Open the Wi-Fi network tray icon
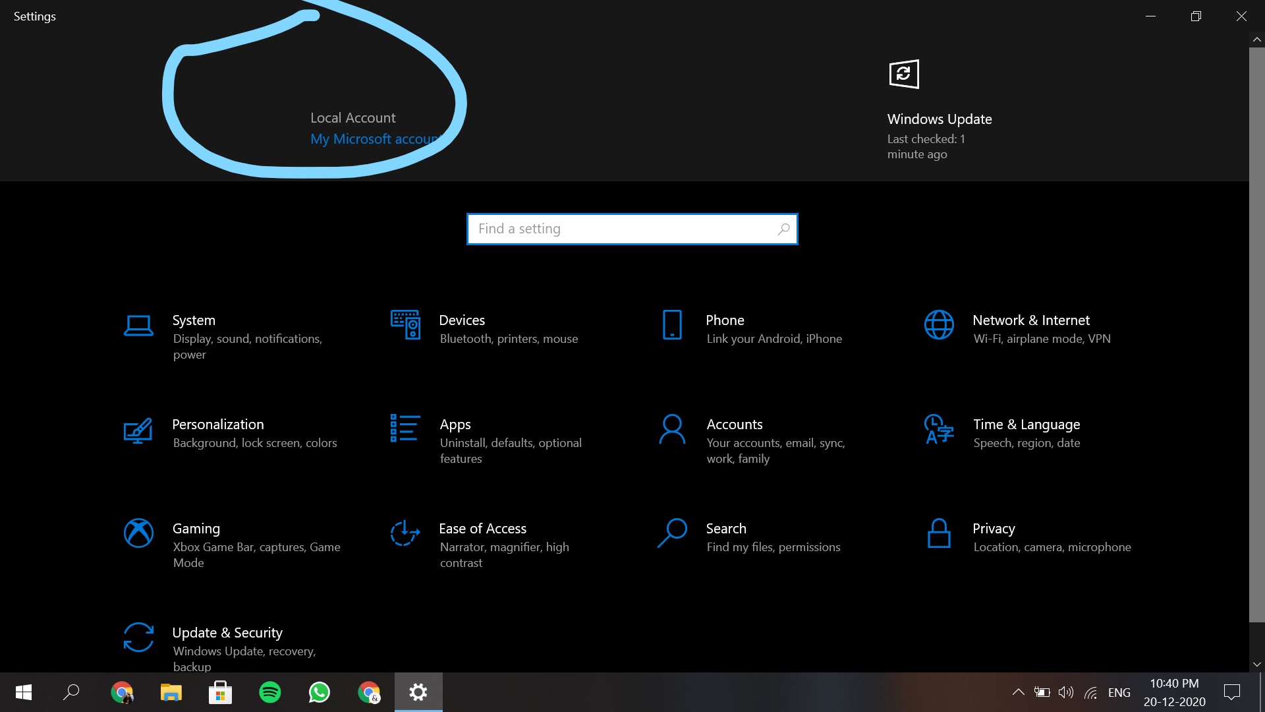This screenshot has width=1265, height=712. tap(1091, 692)
